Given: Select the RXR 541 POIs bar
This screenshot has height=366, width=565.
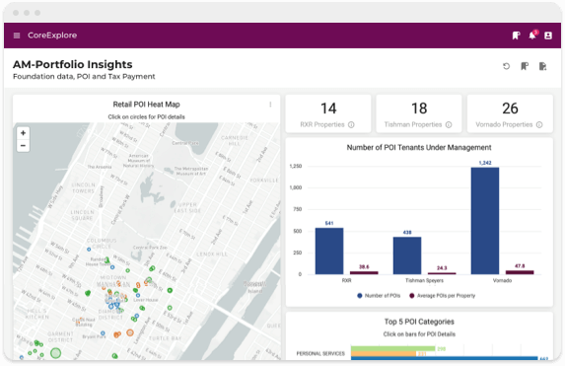Looking at the screenshot, I should click(x=329, y=251).
